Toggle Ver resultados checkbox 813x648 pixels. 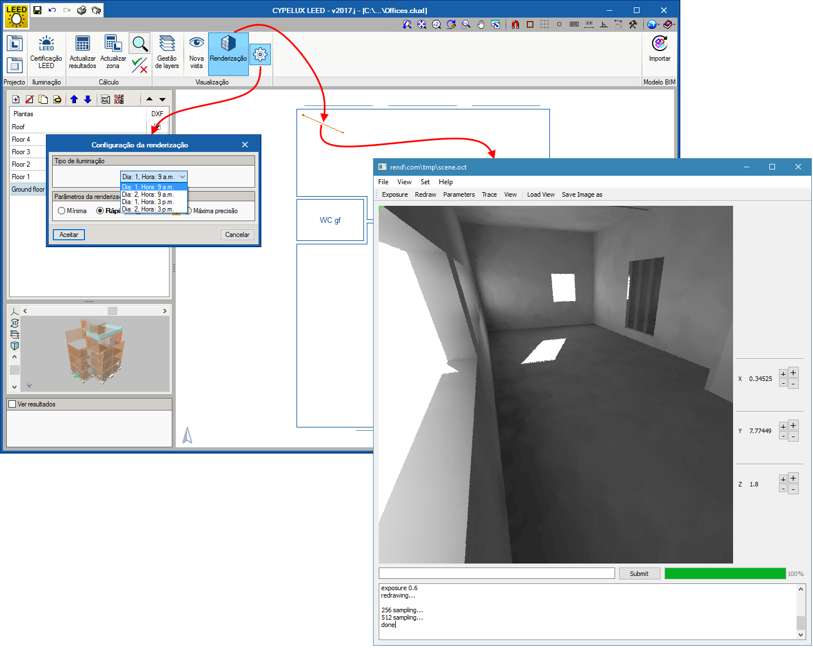[12, 404]
